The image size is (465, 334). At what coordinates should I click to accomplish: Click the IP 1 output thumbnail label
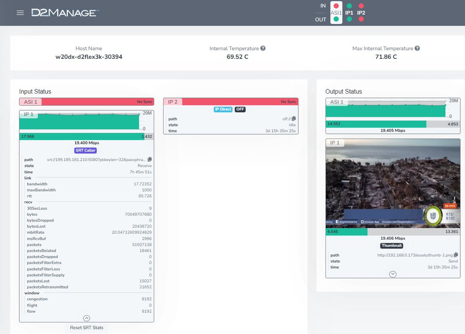335,143
